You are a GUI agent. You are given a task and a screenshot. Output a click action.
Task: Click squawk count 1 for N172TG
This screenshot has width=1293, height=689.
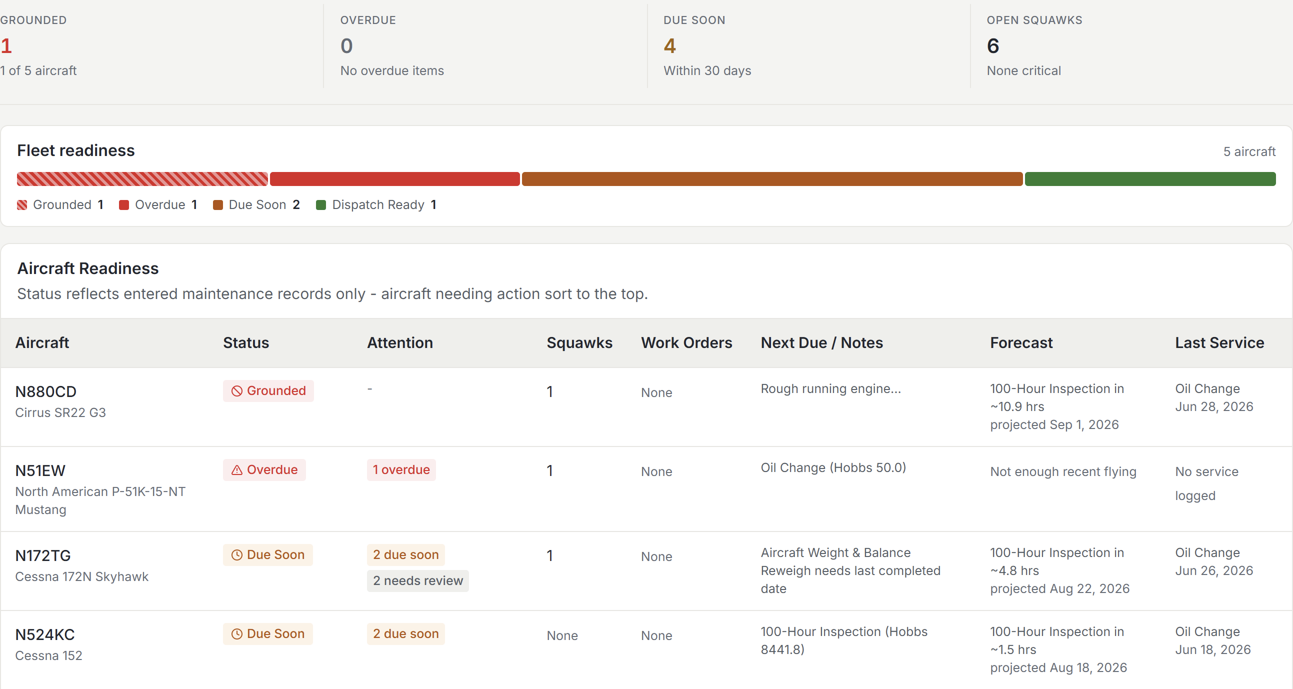pos(550,556)
